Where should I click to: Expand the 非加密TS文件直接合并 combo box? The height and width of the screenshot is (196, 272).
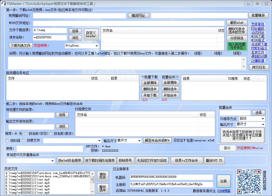(x=53, y=161)
